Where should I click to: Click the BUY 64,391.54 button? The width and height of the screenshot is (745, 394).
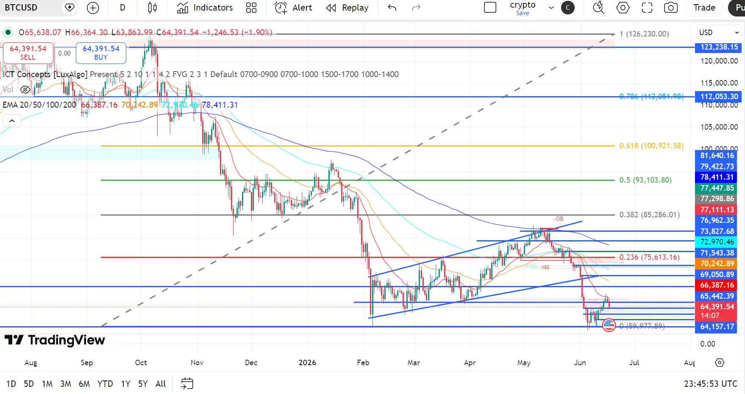[x=101, y=53]
